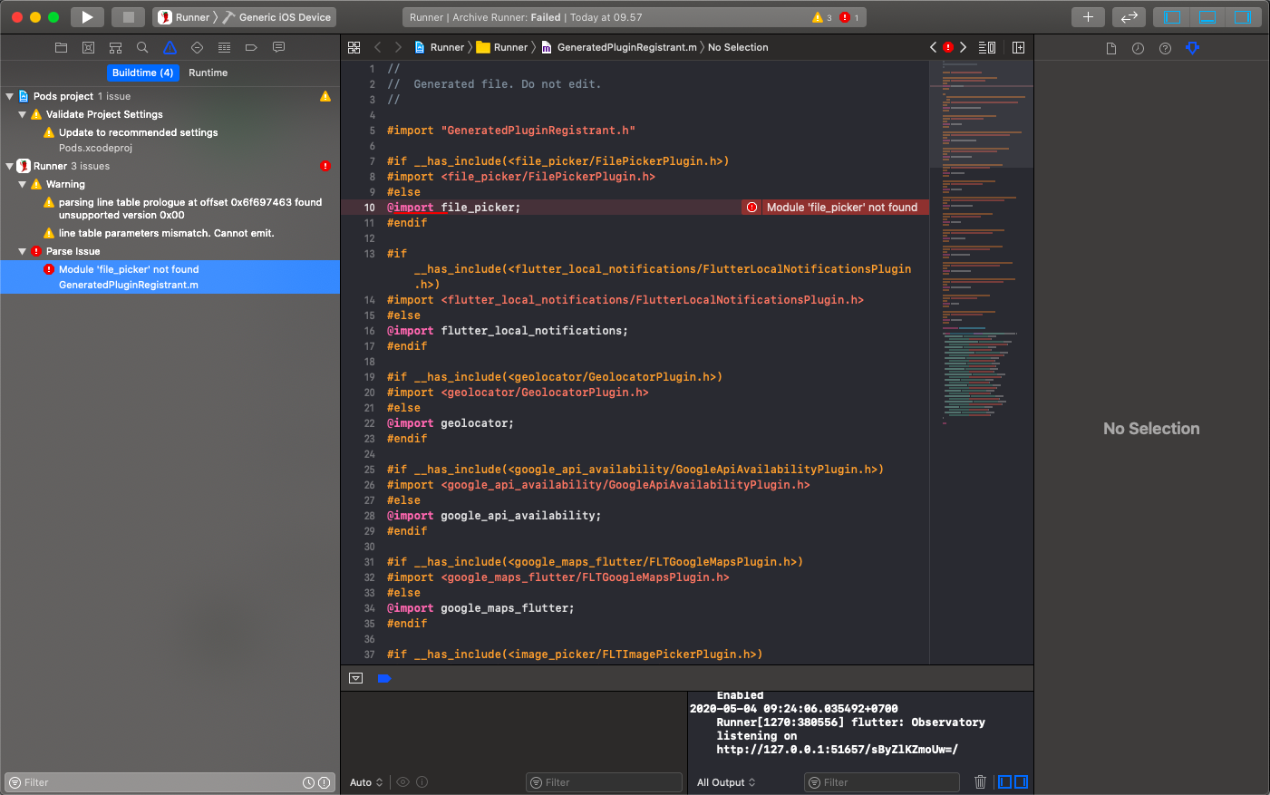The width and height of the screenshot is (1270, 795).
Task: Open the Breakpoint navigator
Action: coord(250,47)
